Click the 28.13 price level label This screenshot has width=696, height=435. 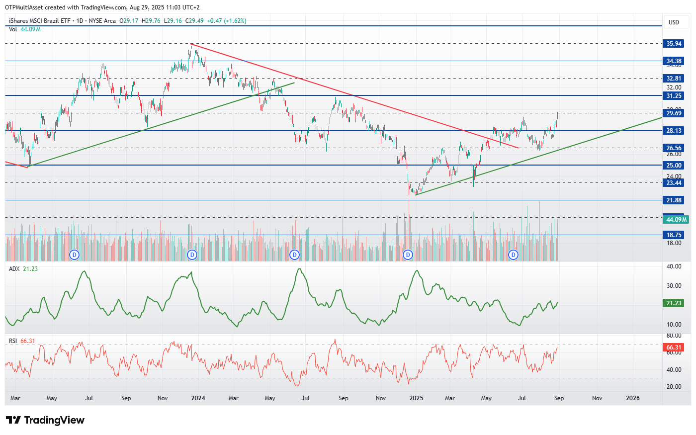click(x=674, y=131)
